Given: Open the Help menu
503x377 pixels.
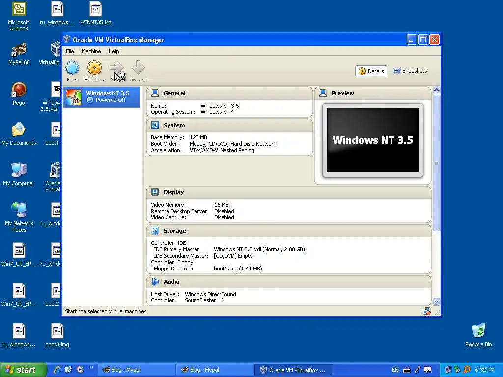Looking at the screenshot, I should pos(113,51).
